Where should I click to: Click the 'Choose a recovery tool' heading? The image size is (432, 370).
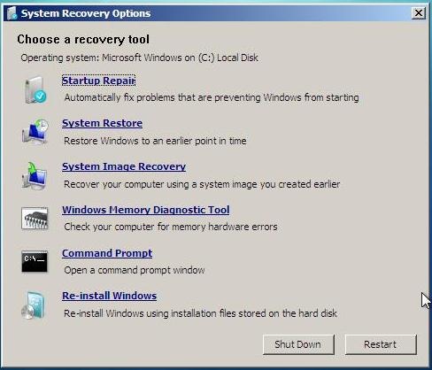pos(83,39)
